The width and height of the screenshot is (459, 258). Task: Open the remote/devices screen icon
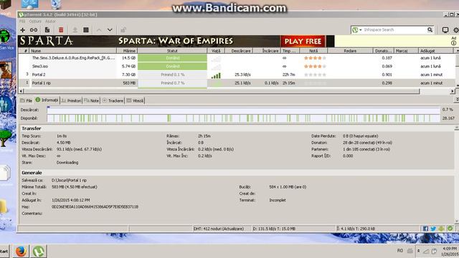445,30
